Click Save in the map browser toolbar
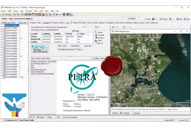The width and height of the screenshot is (191, 128). (115, 27)
